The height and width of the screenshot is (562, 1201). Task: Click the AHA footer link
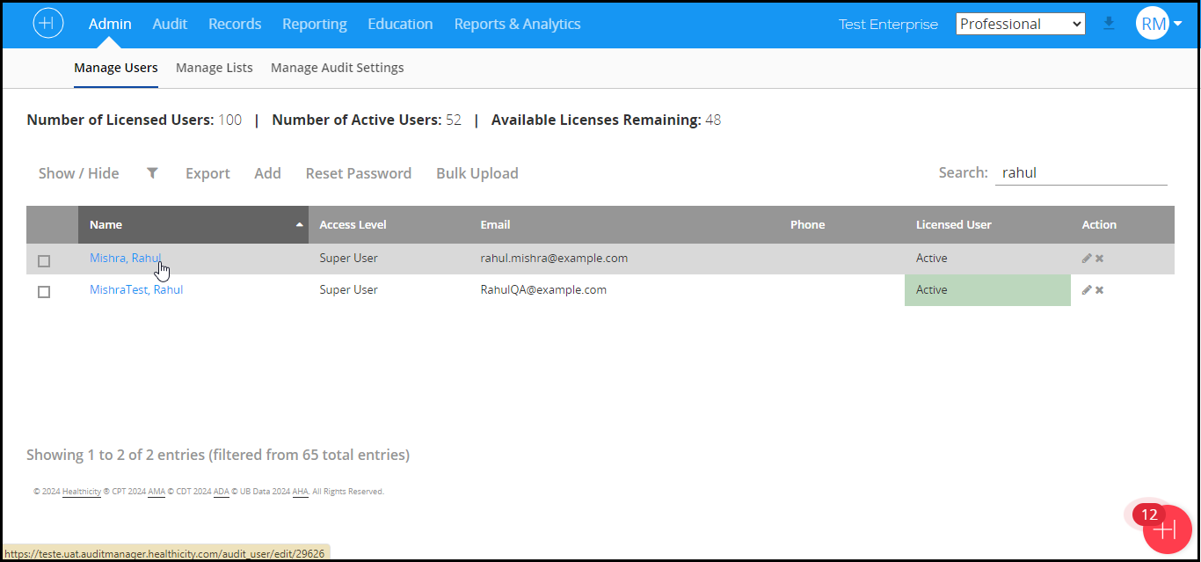pyautogui.click(x=300, y=492)
